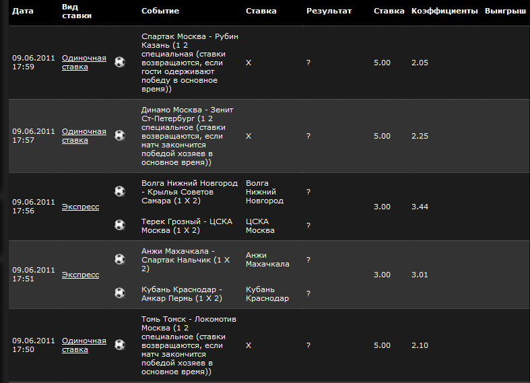
Task: Click soccer ball icon for Анжи Махачкала match
Action: click(x=120, y=259)
